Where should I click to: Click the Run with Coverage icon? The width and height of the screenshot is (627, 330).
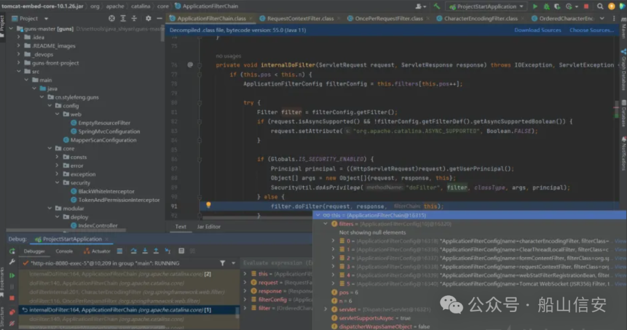557,6
